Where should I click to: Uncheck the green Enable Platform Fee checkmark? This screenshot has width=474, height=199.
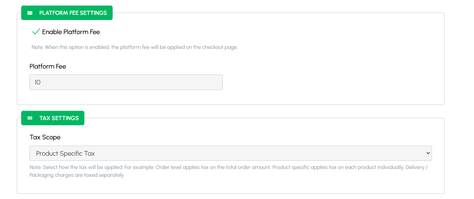point(36,32)
